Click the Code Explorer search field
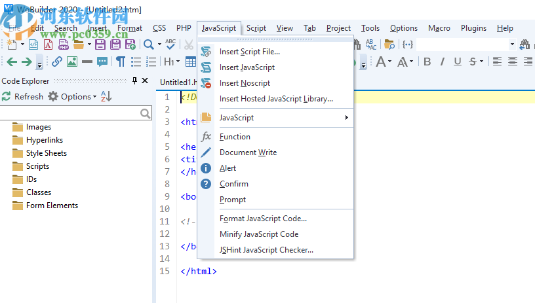 pos(71,113)
